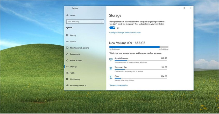The image size is (219, 114).
Task: Click the back arrow in Settings
Action: [x=67, y=8]
